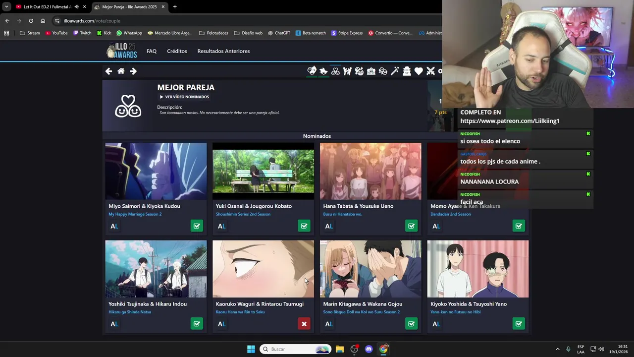Screen dimensions: 634x357
Task: Open Sono Bisque Doll Season 2 link
Action: point(362,312)
